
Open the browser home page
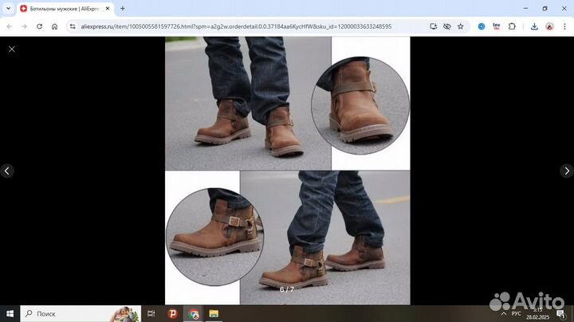[54, 26]
